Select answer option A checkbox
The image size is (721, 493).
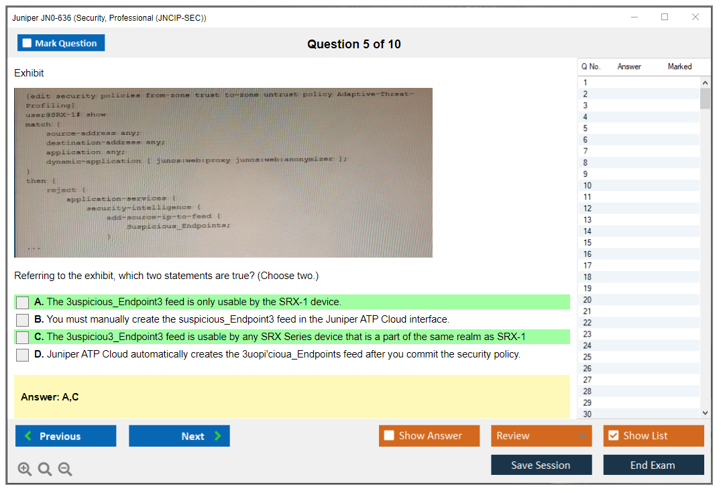[x=23, y=303]
